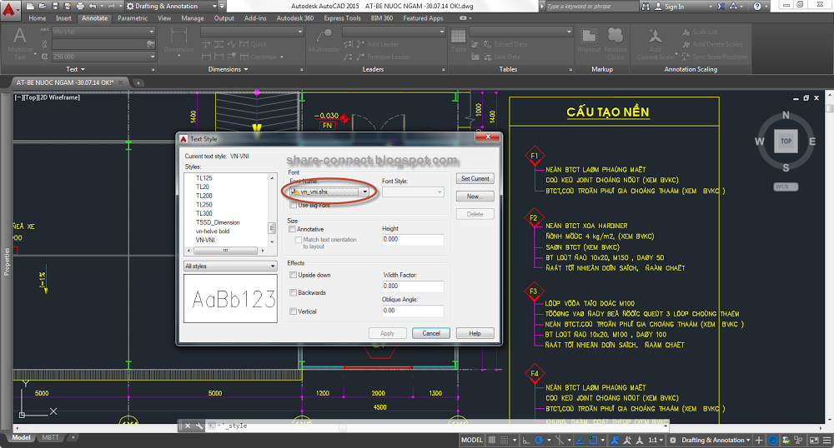
Task: Open the 1:1 annotation scale dropdown
Action: [x=656, y=440]
